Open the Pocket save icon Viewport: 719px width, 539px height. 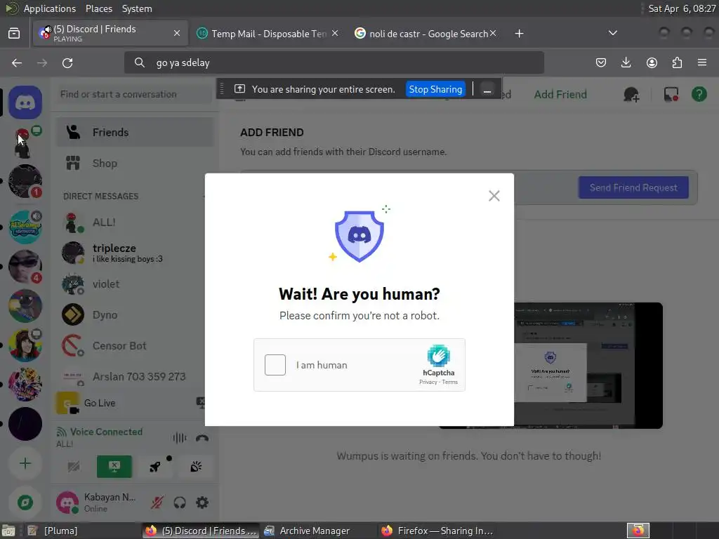[601, 62]
